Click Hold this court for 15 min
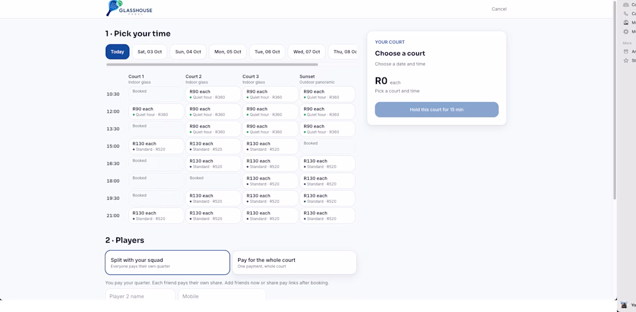 pyautogui.click(x=437, y=110)
